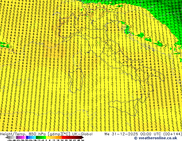
Task: Click the '54' value at the legend's right end
Action: 83,140
